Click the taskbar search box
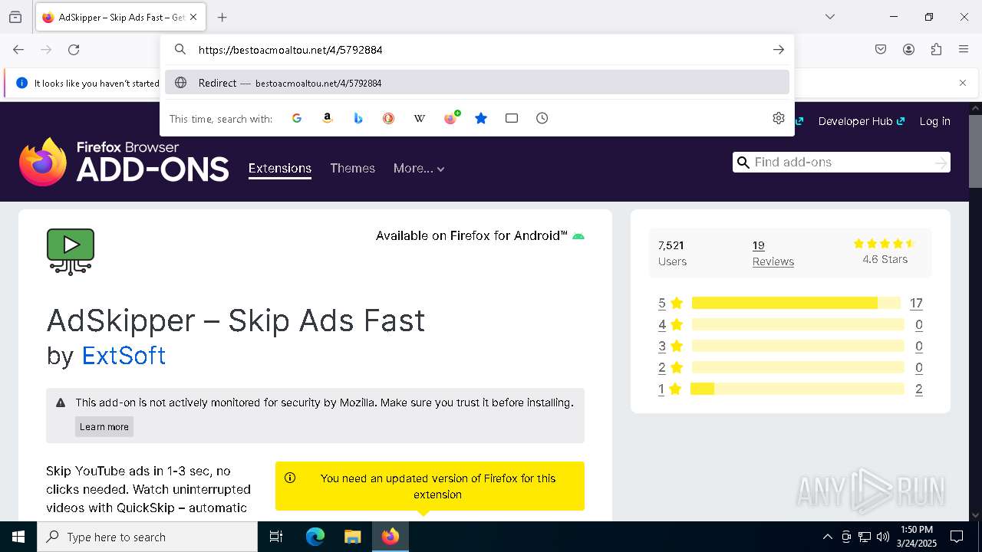 [x=147, y=537]
